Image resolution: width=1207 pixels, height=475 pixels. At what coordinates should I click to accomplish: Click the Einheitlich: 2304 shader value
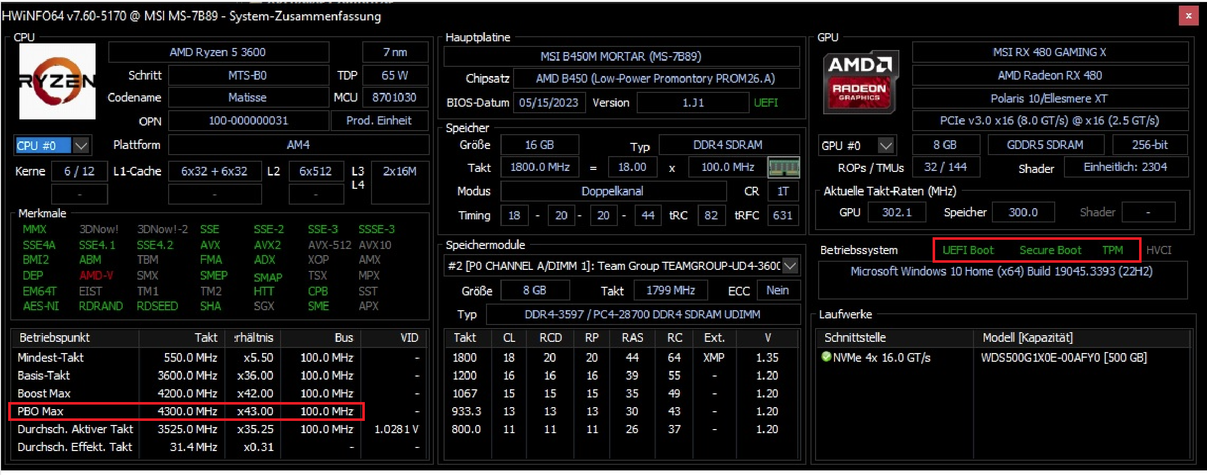1126,167
